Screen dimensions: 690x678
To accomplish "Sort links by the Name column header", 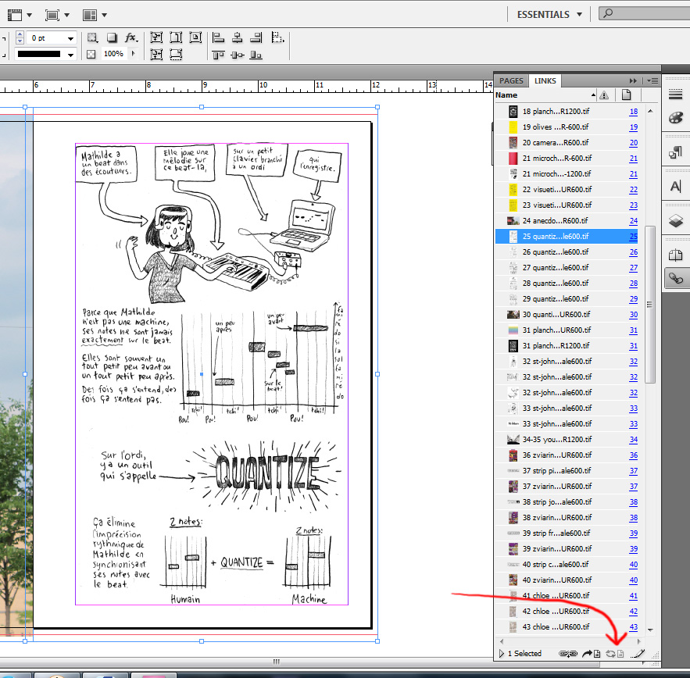I will (x=508, y=95).
